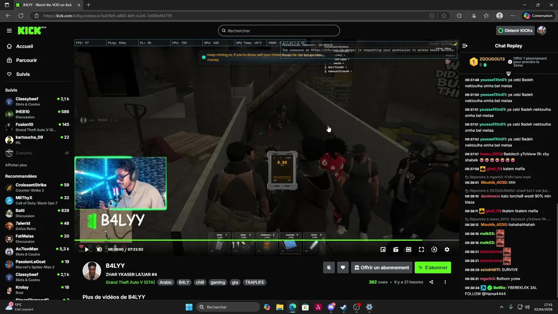
Task: Go back in the browser
Action: pos(8,16)
